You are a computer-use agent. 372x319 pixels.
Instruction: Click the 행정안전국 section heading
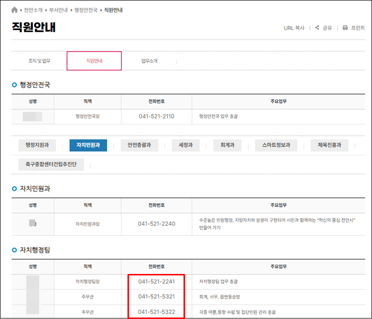(35, 85)
